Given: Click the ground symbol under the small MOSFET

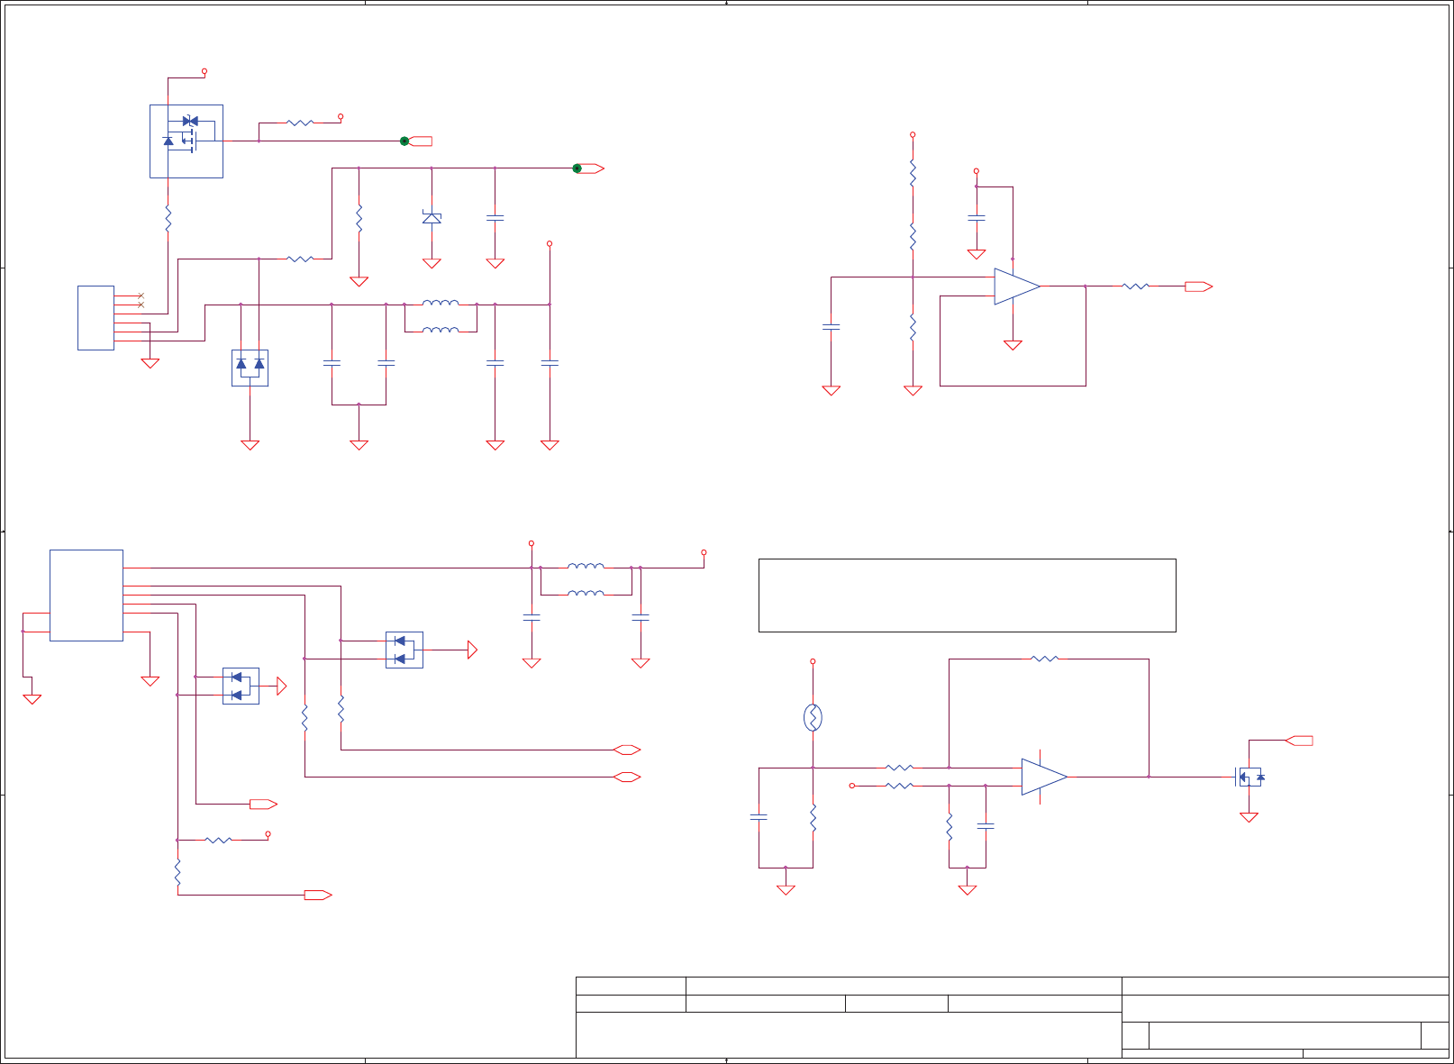Looking at the screenshot, I should point(1249,817).
